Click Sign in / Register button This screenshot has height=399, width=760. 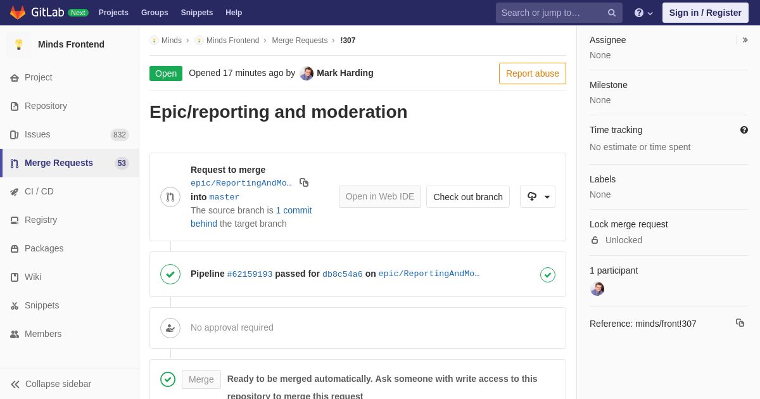point(706,13)
